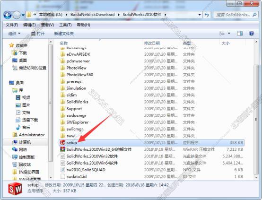Click the refresh button beside address bar
Image resolution: width=262 pixels, height=200 pixels.
point(207,15)
